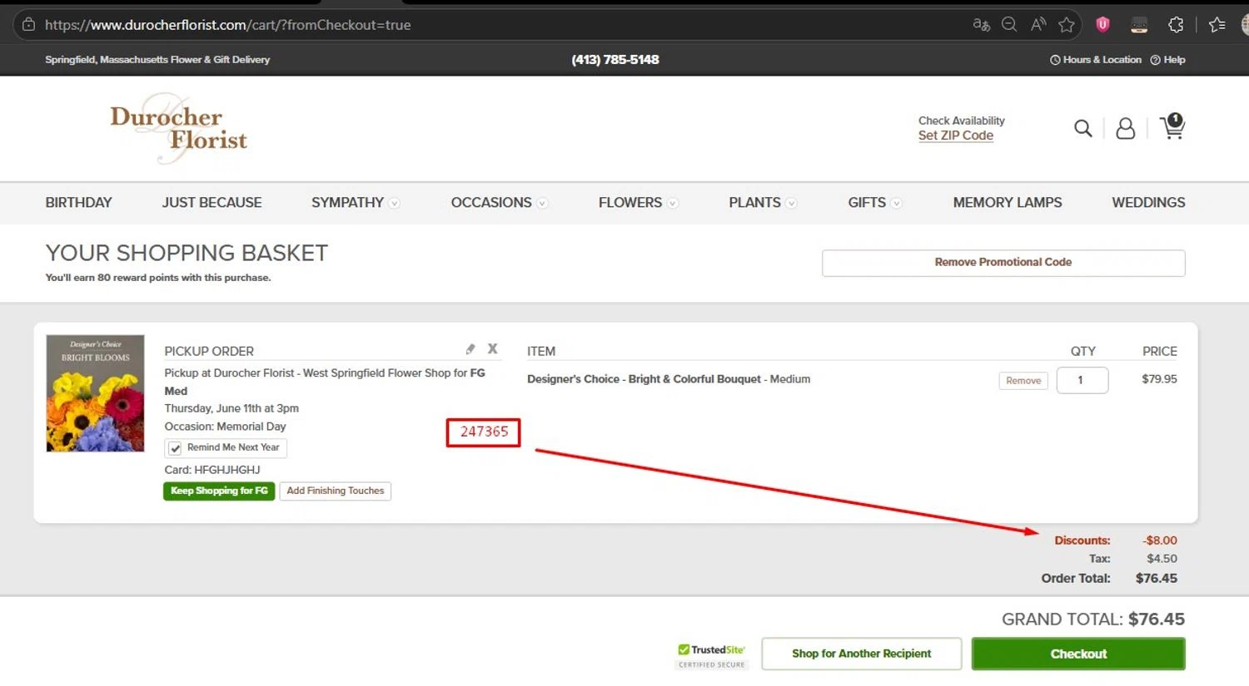This screenshot has width=1249, height=686.
Task: Click Add Finishing Touches
Action: (x=336, y=491)
